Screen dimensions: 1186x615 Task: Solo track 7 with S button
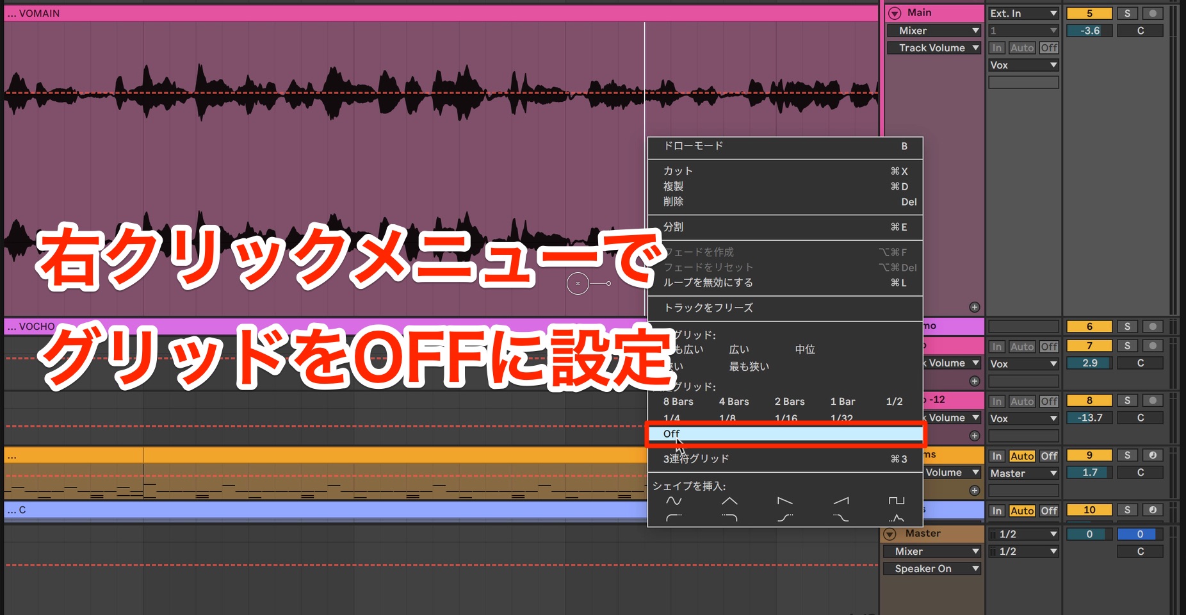click(x=1127, y=345)
